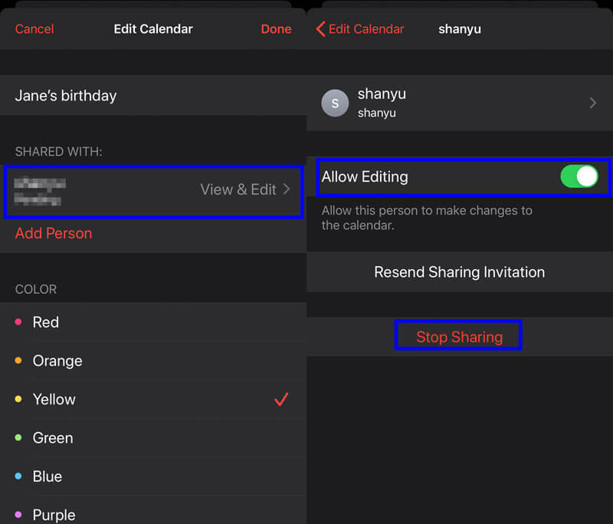Click the orange color dot
This screenshot has height=524, width=613.
click(x=18, y=361)
